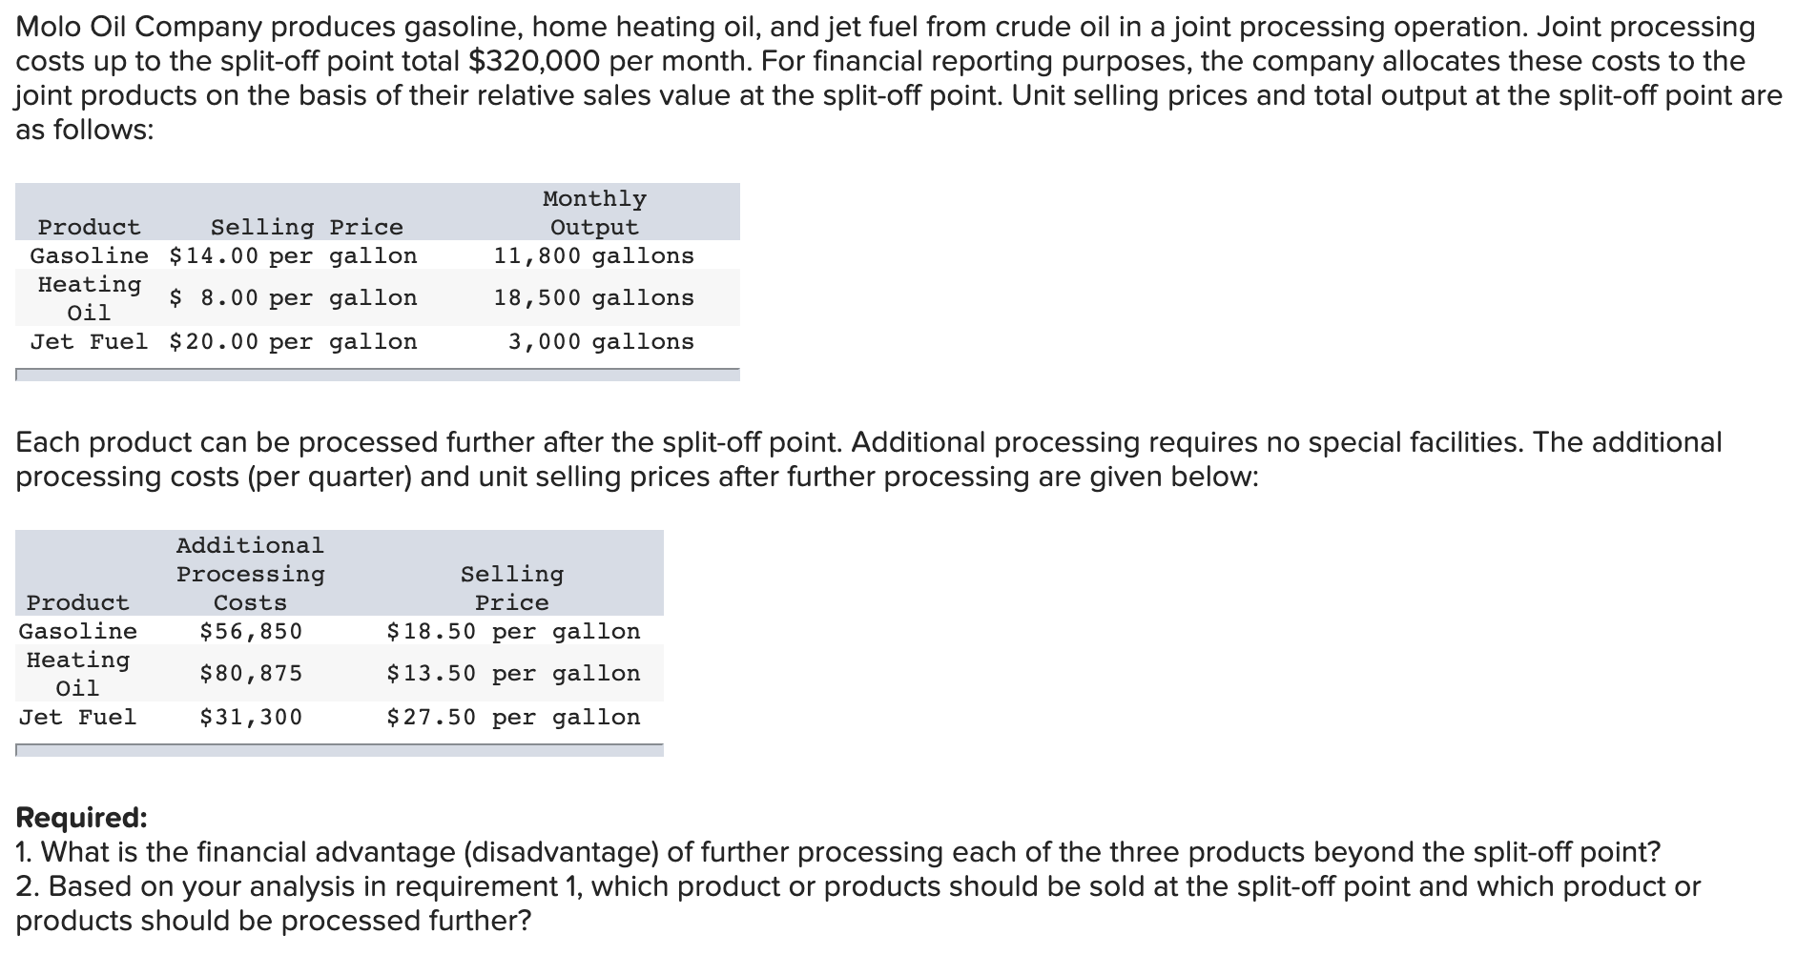Click the Selling Price header in first table
The width and height of the screenshot is (1797, 955).
click(306, 227)
